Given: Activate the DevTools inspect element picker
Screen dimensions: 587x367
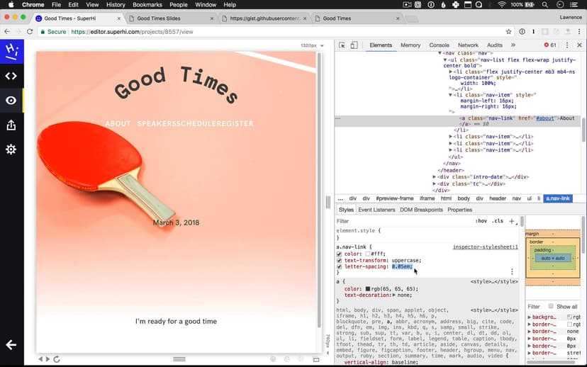Looking at the screenshot, I should [342, 45].
